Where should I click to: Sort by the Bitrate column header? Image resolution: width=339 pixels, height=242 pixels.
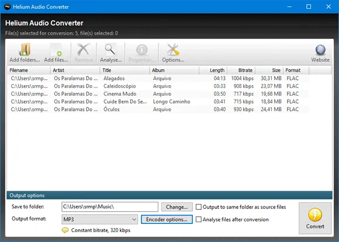(x=241, y=71)
